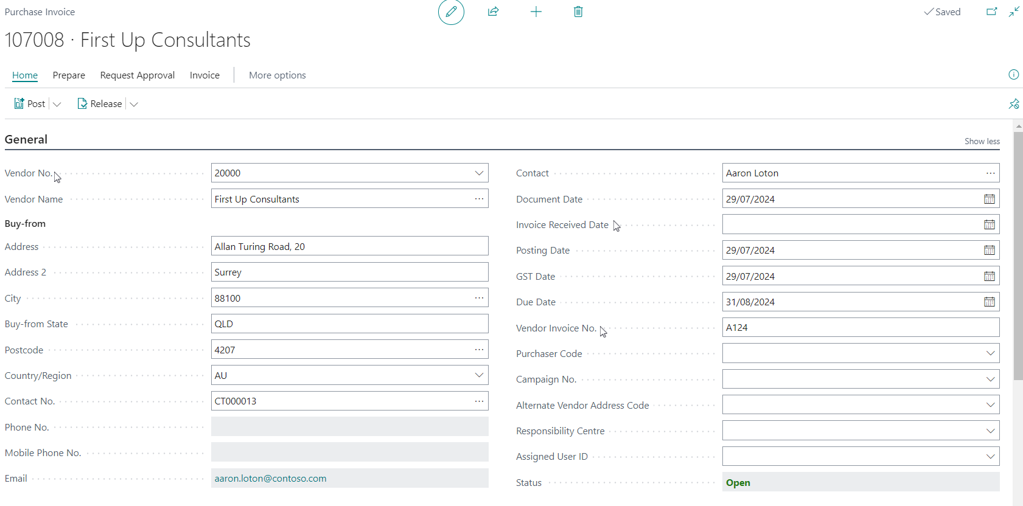1023x506 pixels.
Task: Click City lookup ellipsis
Action: click(x=479, y=298)
